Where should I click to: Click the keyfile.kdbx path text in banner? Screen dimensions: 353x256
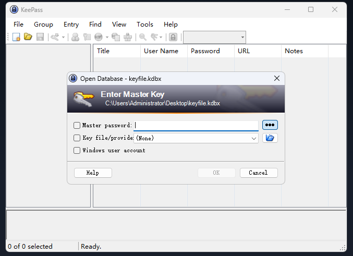point(163,103)
